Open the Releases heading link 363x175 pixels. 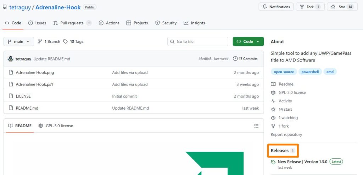[283, 151]
